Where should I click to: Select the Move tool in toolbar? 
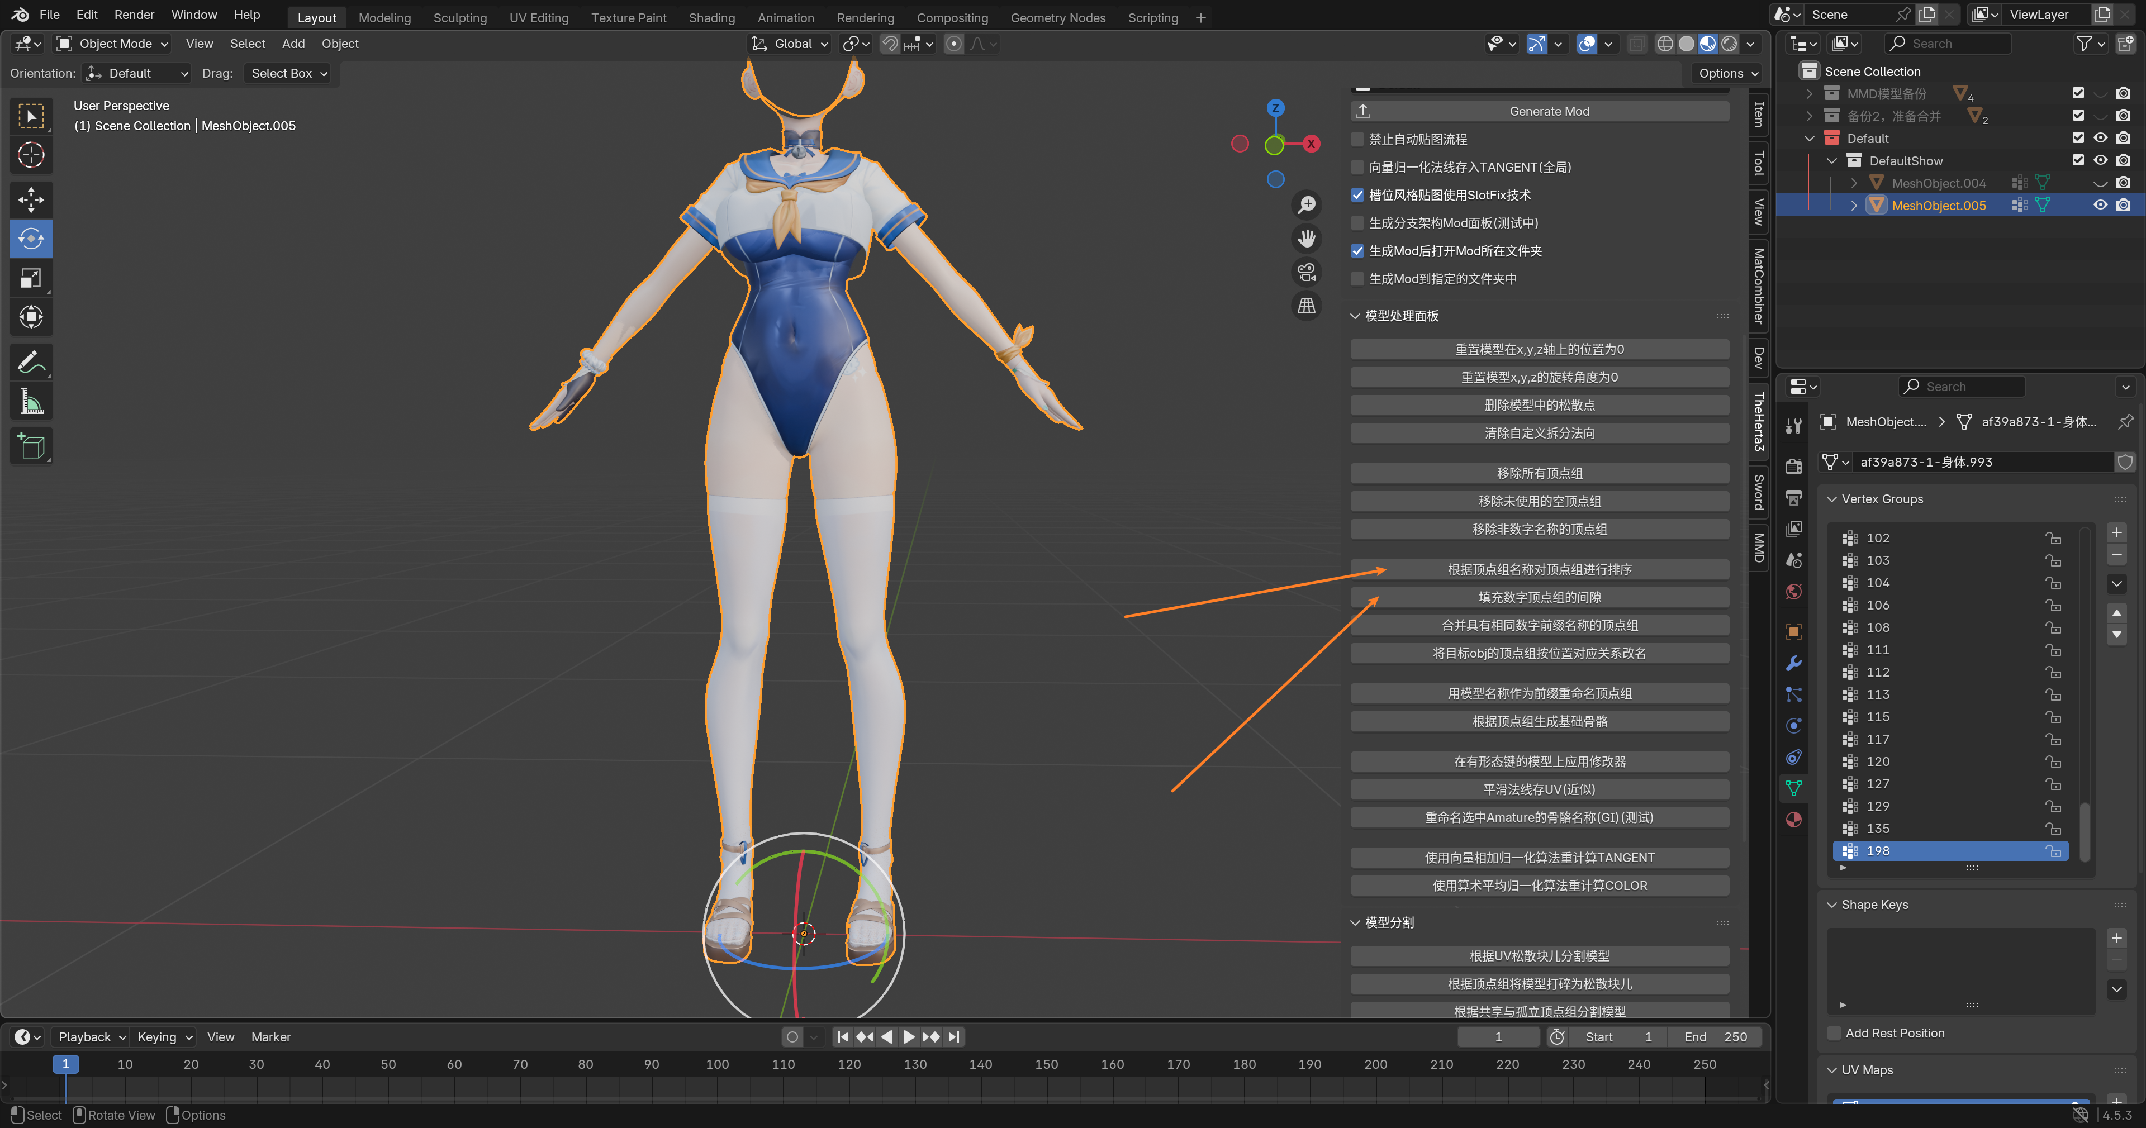(31, 199)
